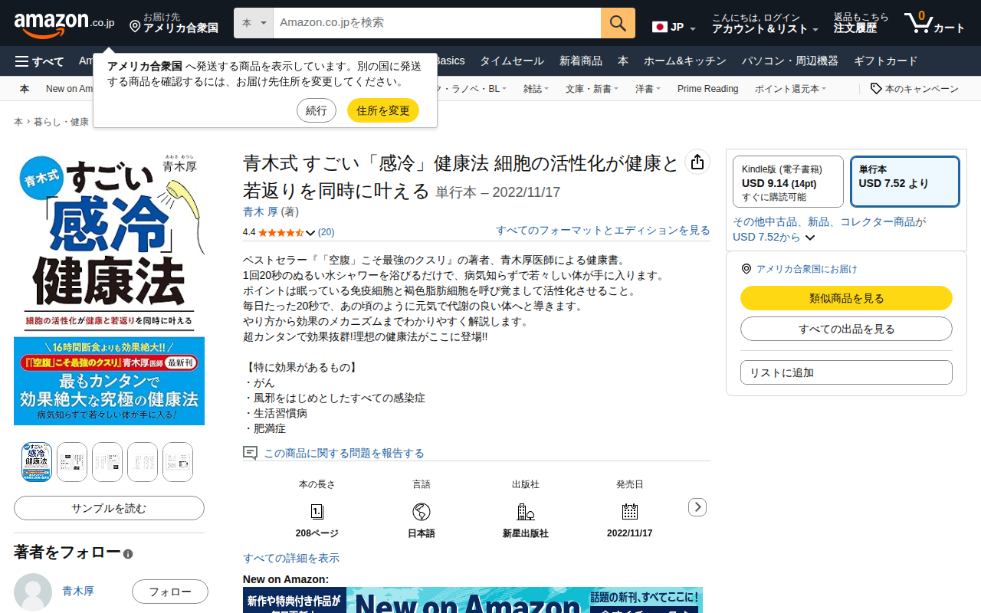981x613 pixels.
Task: Click the 青木厚 author name in follow section
Action: (78, 591)
